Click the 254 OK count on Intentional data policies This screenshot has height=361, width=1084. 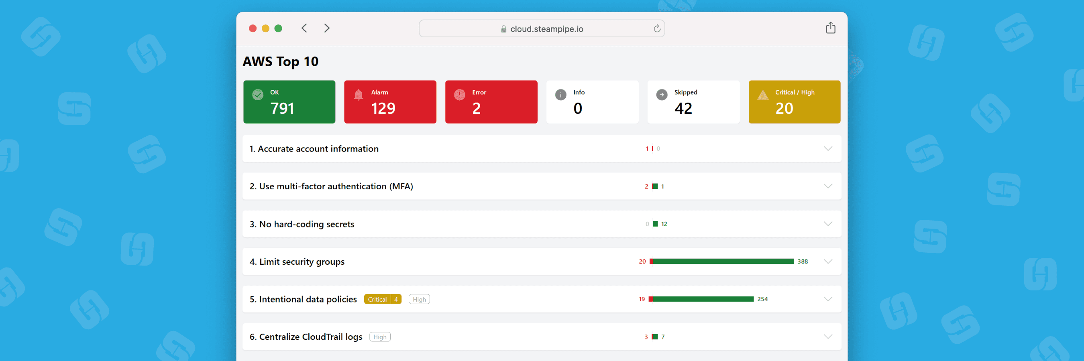tap(762, 299)
